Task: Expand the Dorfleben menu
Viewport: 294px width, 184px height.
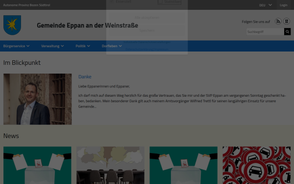Action: (112, 46)
